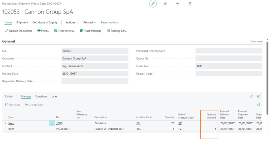
Task: Click Contact field Sig. Franco Verdi
Action: click(95, 66)
